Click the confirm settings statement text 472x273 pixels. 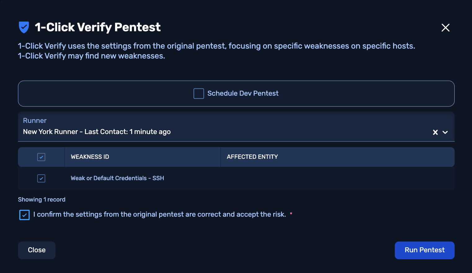[159, 214]
